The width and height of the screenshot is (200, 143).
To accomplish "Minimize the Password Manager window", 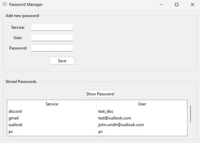I will pos(161,5).
